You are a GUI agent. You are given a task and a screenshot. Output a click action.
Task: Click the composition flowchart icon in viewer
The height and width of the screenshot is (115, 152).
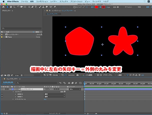(x=136, y=75)
